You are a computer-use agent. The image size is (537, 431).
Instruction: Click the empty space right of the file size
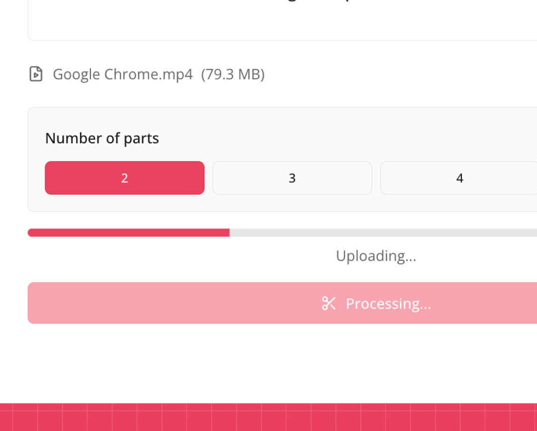[398, 74]
